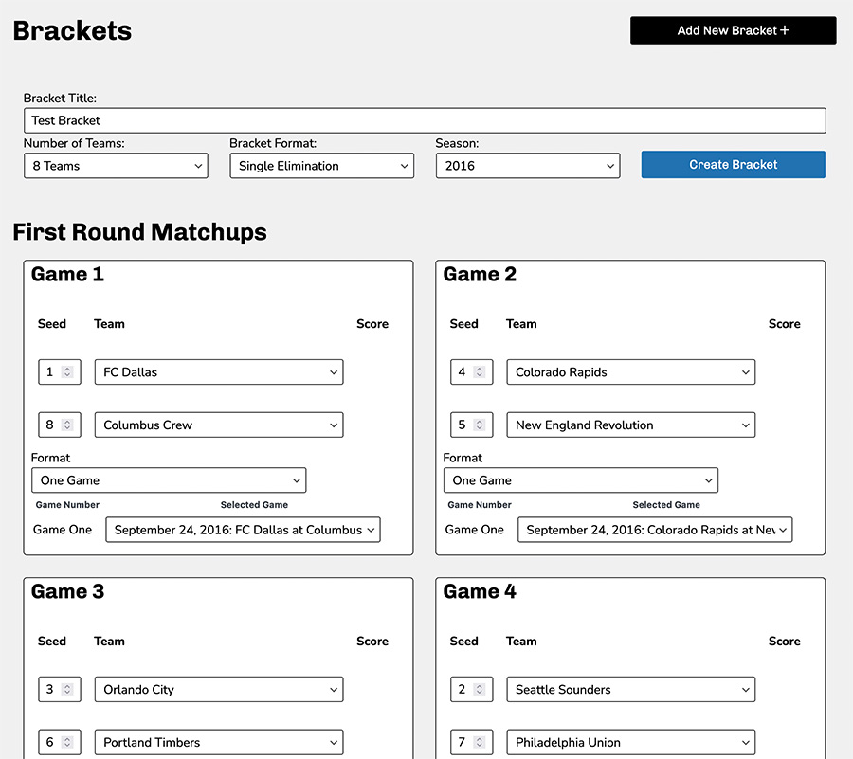
Task: Click the Format label in Game 1
Action: (x=50, y=458)
